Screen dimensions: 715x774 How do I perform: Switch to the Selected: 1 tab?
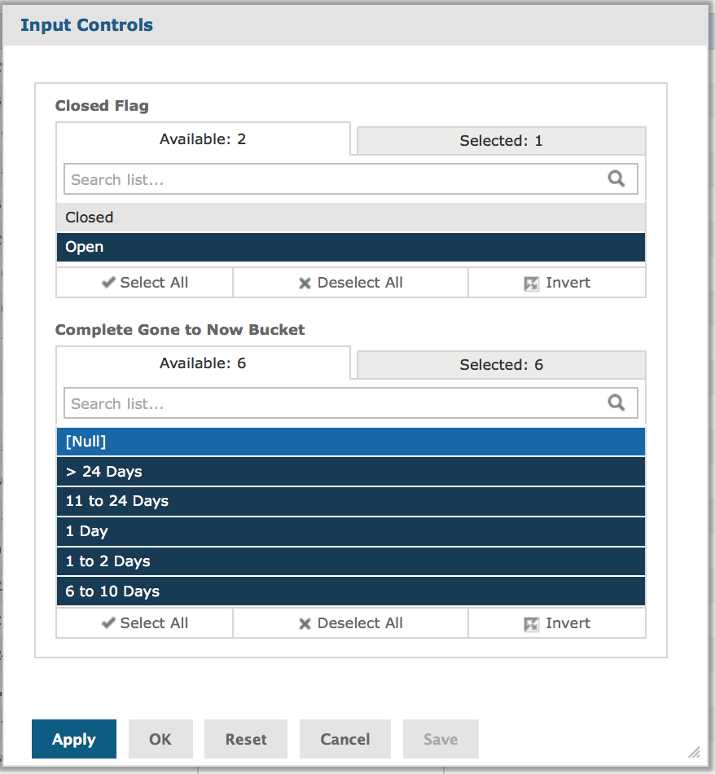[501, 141]
